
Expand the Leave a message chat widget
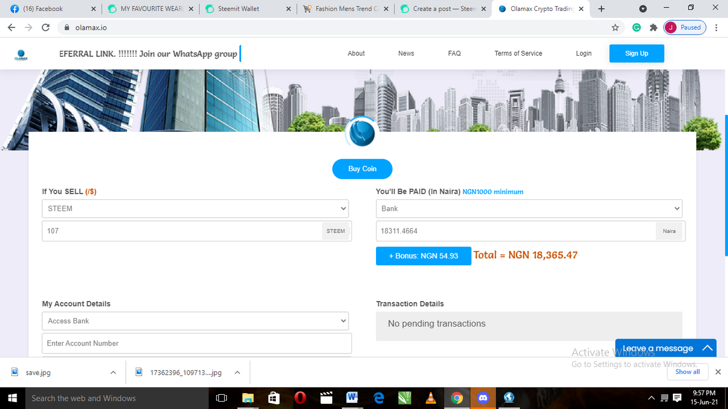(x=665, y=348)
